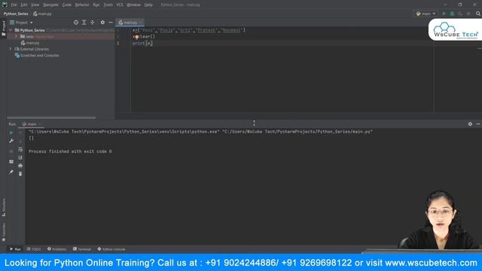Click the "Process finished with exit code 0" text
482x271 pixels.
(x=70, y=151)
